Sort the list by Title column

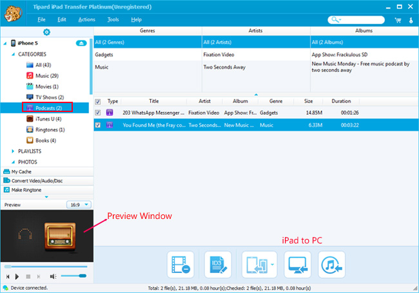coord(153,101)
